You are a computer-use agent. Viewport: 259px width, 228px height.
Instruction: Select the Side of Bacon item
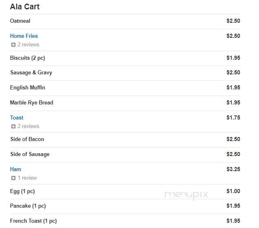[x=125, y=140]
